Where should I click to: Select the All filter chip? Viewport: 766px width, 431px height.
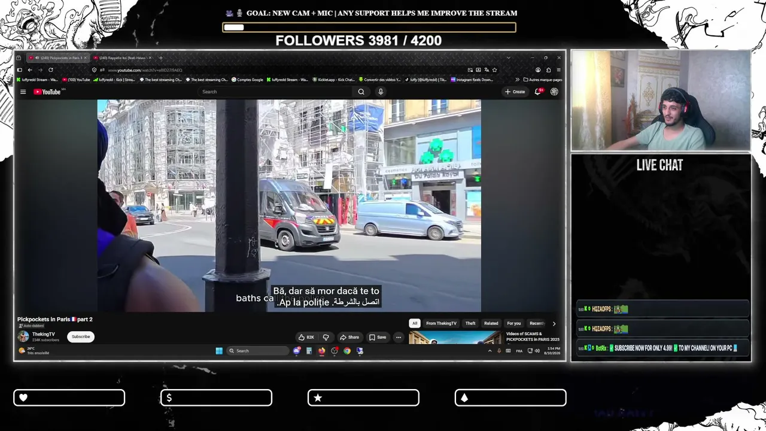pyautogui.click(x=415, y=323)
